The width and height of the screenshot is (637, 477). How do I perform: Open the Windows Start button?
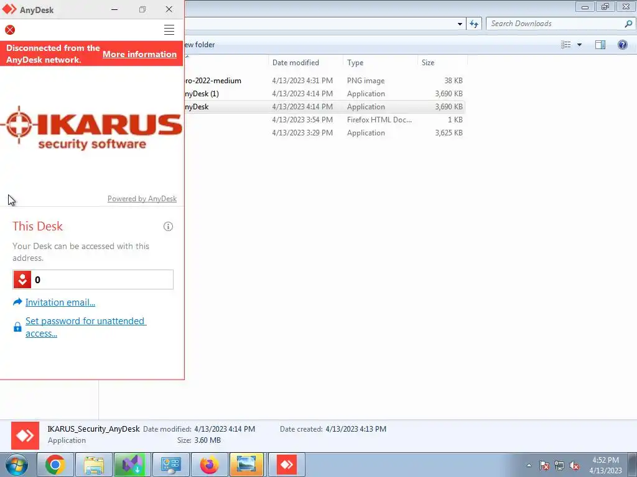[x=16, y=465]
